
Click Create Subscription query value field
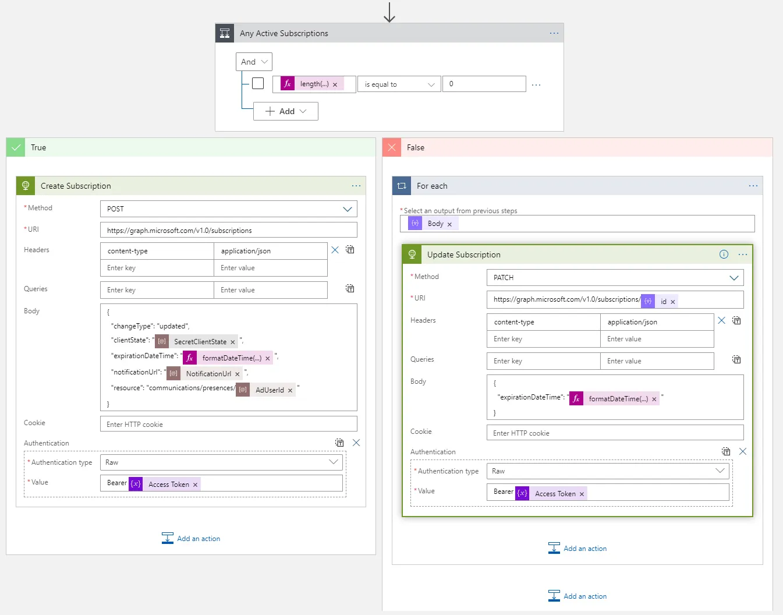tap(271, 290)
